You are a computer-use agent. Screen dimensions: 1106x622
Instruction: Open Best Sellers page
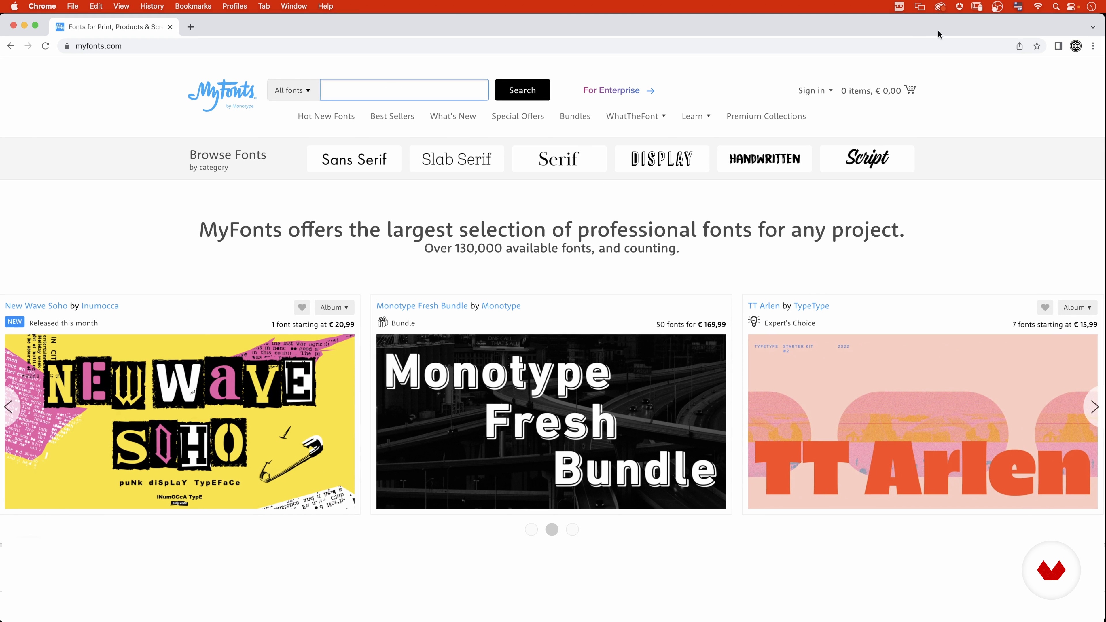[x=392, y=116]
